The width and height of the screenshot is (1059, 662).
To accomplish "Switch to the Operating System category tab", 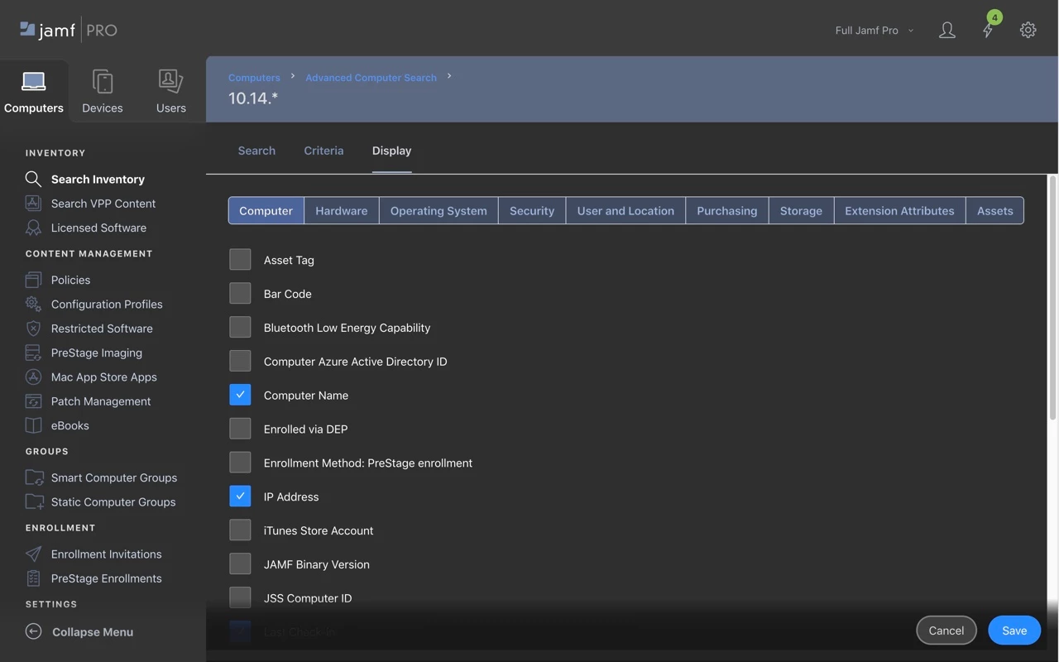I will coord(438,210).
